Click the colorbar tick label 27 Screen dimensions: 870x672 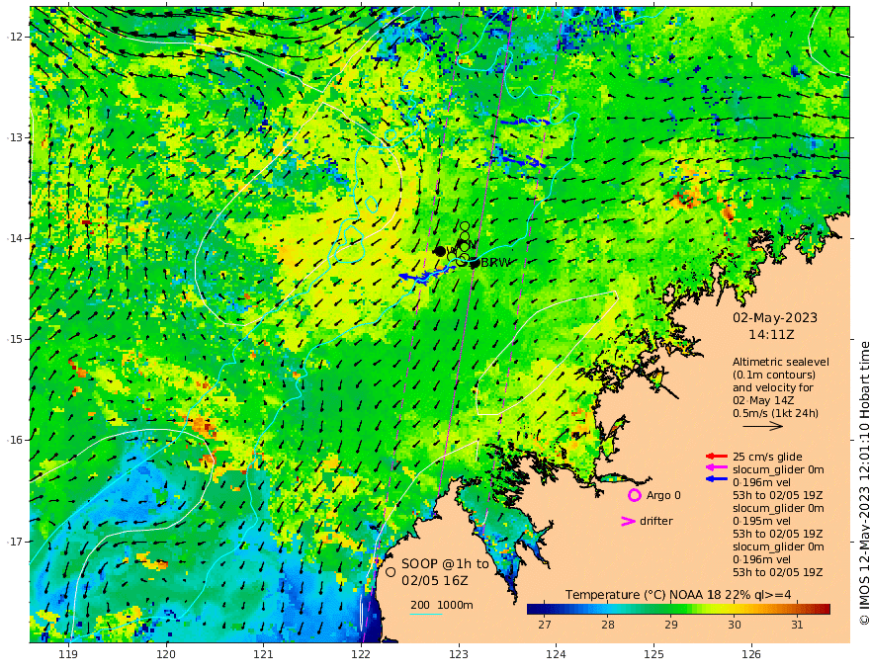pyautogui.click(x=545, y=625)
